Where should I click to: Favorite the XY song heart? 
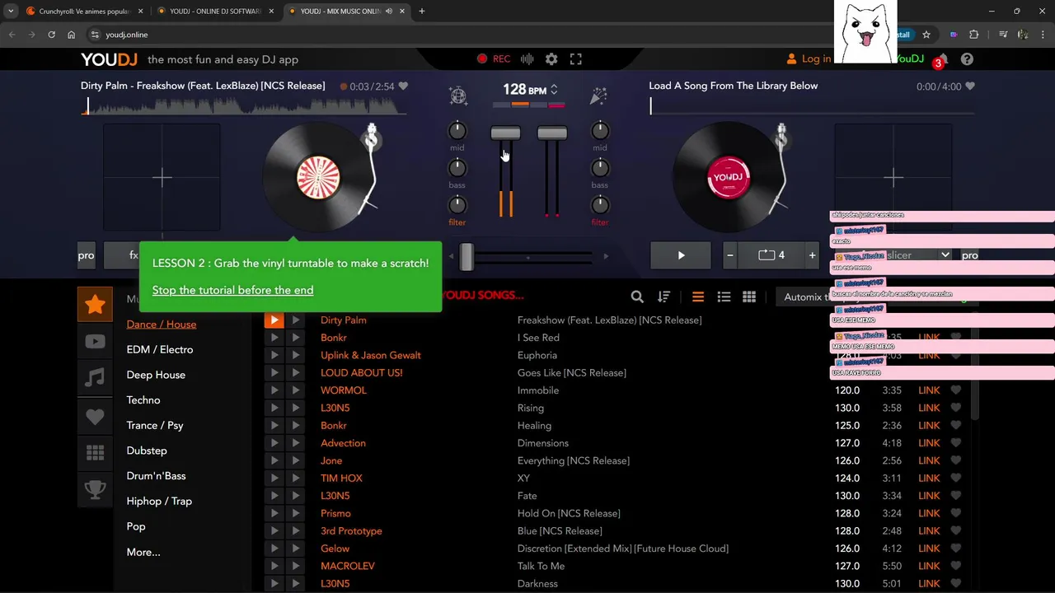(x=956, y=478)
